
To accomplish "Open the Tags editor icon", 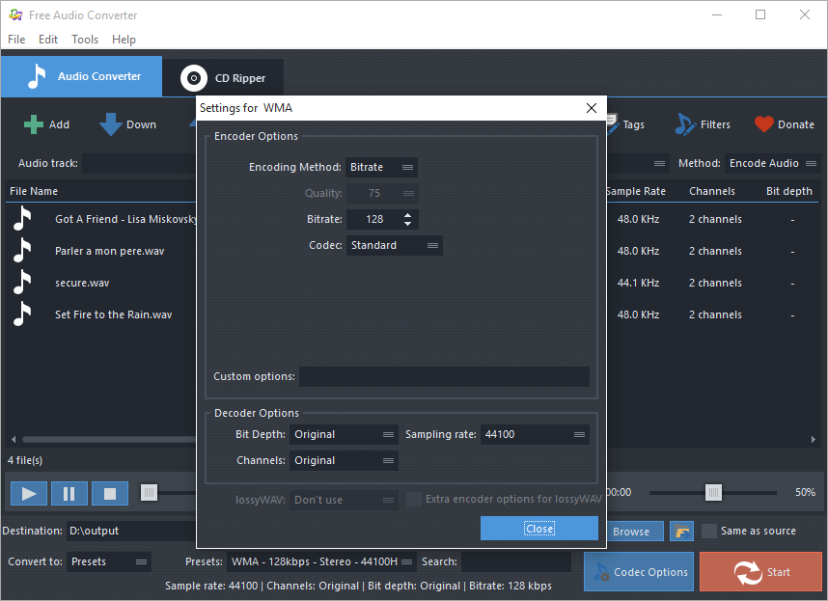I will [x=614, y=123].
